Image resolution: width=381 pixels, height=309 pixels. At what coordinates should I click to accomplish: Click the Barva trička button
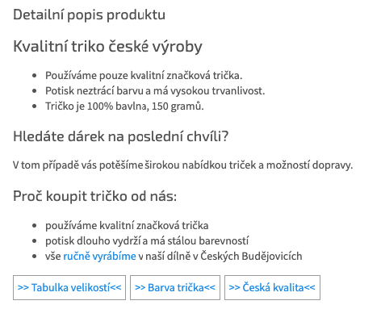tap(175, 287)
